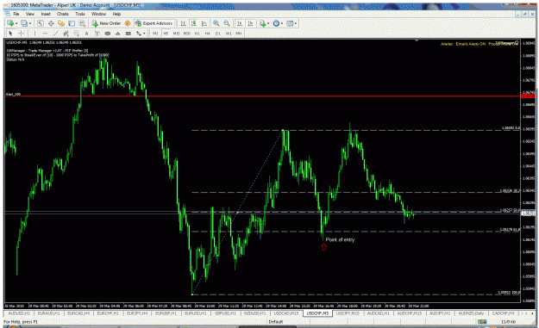This screenshot has width=539, height=328.
Task: Click the chart shift triangle marker
Action: (417, 40)
